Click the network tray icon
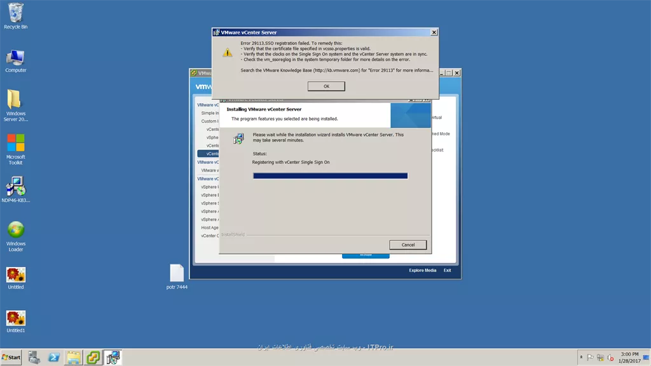 tap(600, 357)
